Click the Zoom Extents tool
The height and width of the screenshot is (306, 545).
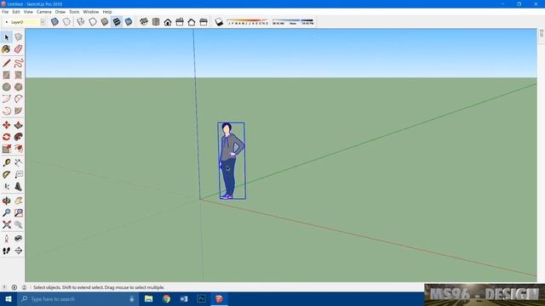tap(6, 224)
